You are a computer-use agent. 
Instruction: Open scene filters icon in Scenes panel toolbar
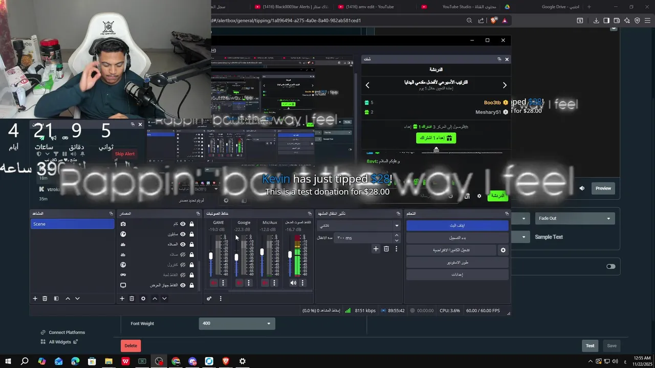[56, 298]
